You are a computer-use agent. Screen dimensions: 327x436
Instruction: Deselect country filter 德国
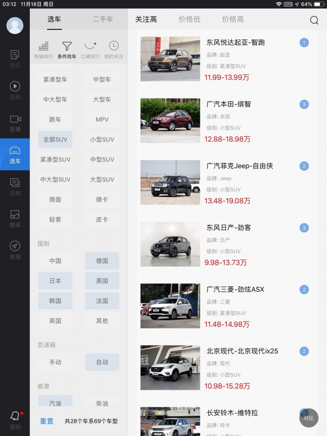point(102,261)
